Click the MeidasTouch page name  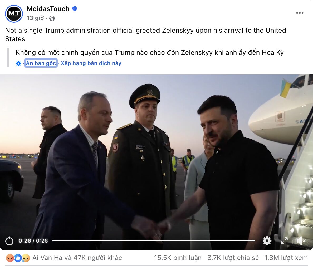[x=48, y=9]
